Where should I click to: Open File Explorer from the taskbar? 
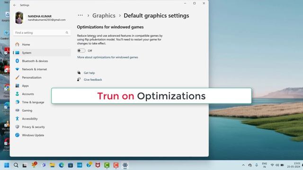coord(52,165)
